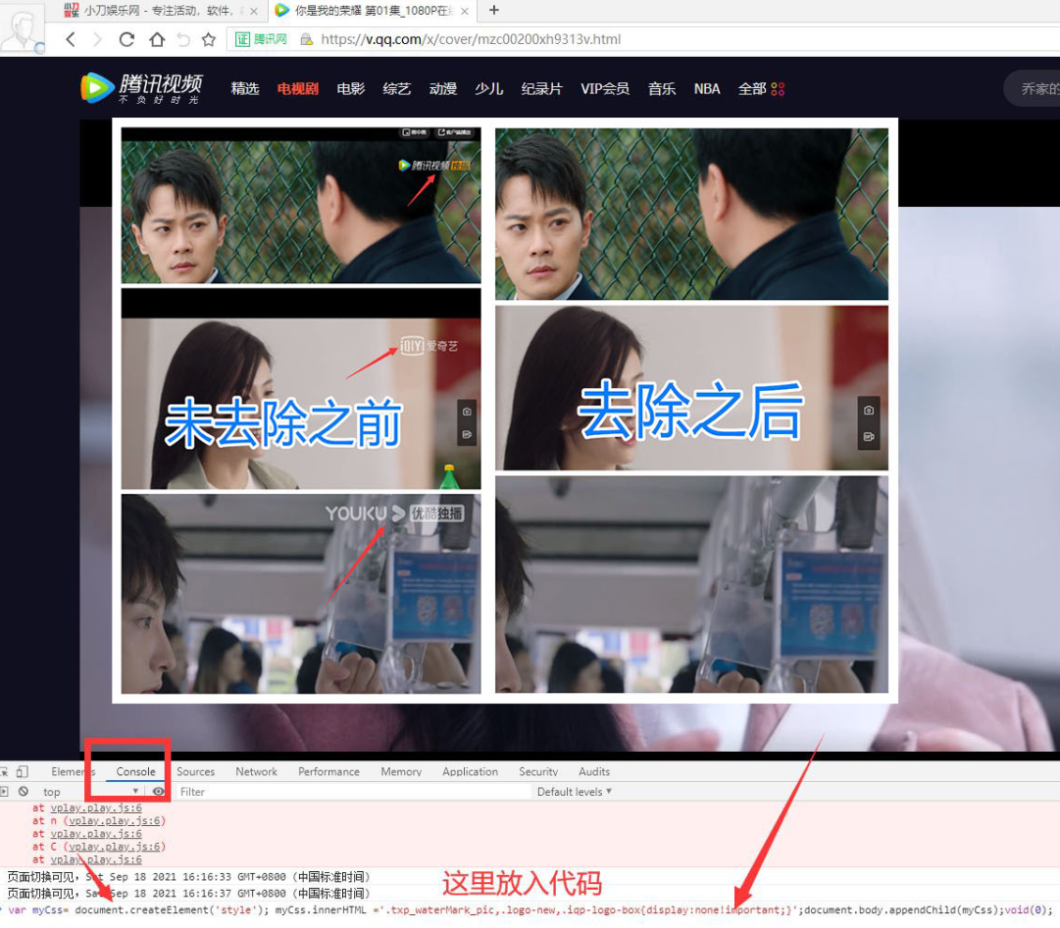The width and height of the screenshot is (1060, 928).
Task: Reload the current page
Action: (126, 39)
